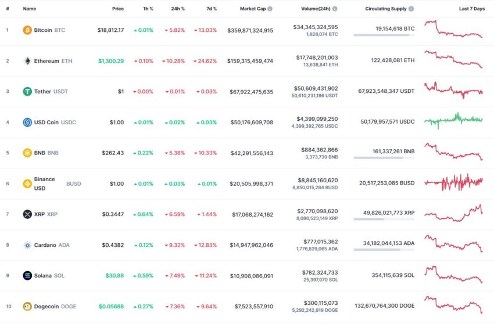
Task: Show the Volume(24h) info icon
Action: click(x=335, y=9)
